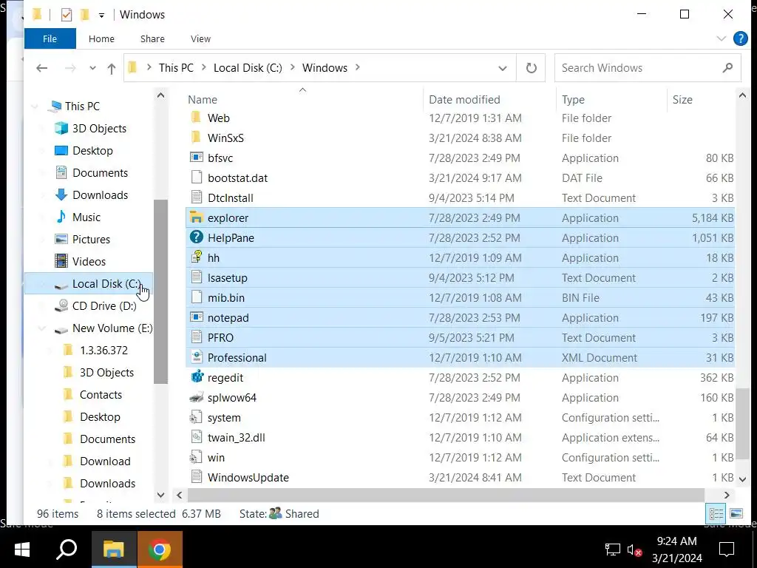Open Chrome from the taskbar
The width and height of the screenshot is (757, 568).
(x=160, y=550)
